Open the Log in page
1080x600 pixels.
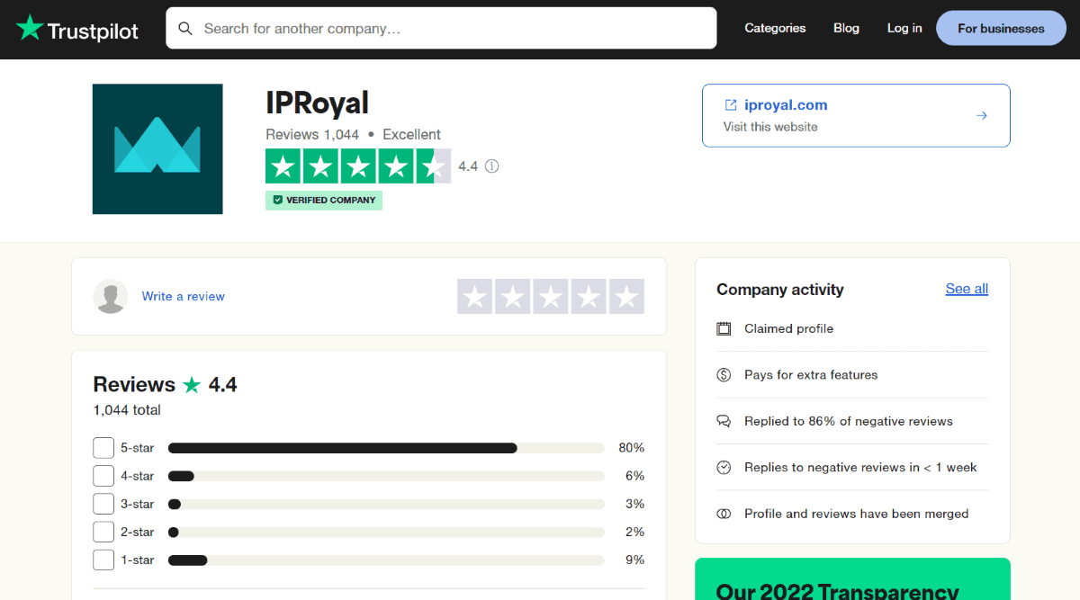pos(904,28)
